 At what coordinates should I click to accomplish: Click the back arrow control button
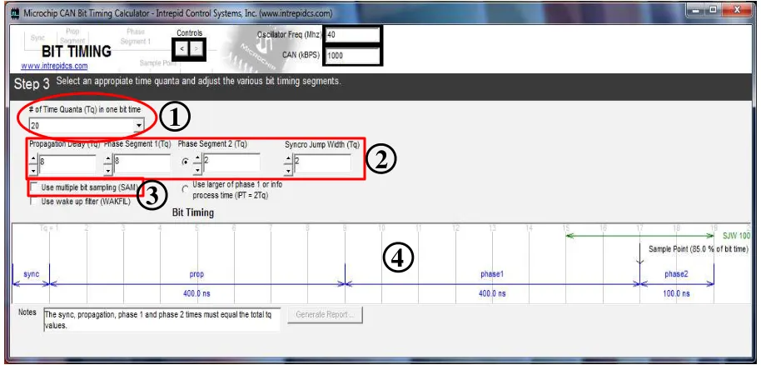pos(182,49)
